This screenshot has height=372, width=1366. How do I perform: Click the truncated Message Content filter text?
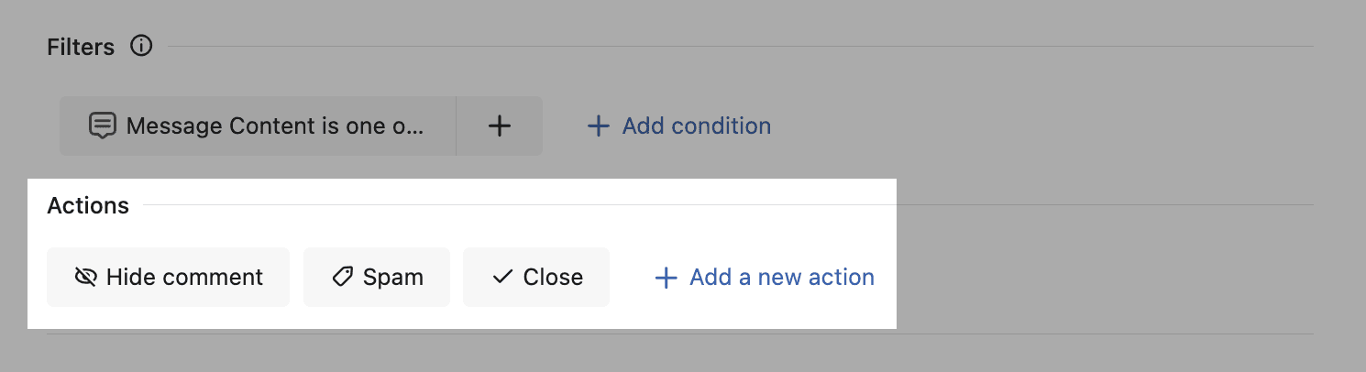coord(275,126)
